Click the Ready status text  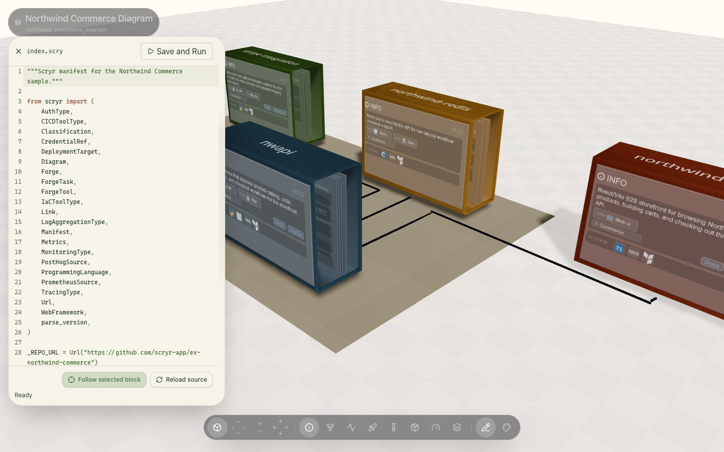pyautogui.click(x=23, y=395)
